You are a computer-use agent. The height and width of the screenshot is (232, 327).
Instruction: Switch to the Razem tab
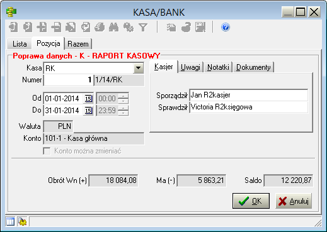78,44
